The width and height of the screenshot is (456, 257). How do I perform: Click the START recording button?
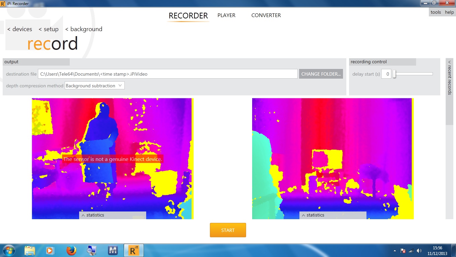pyautogui.click(x=228, y=230)
